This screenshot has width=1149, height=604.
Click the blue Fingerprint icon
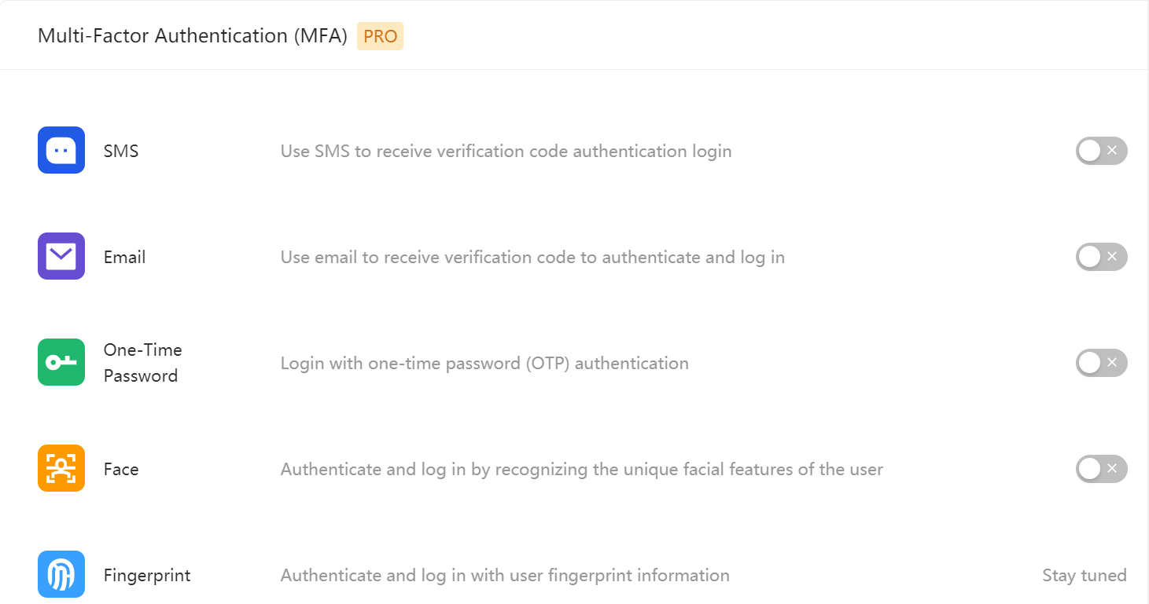click(x=61, y=574)
